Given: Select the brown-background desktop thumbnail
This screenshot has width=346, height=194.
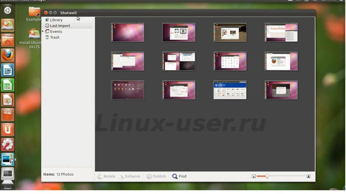Looking at the screenshot, I should click(230, 32).
